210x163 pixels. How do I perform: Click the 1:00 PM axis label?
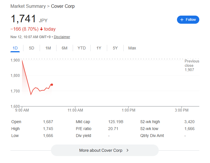coord(128,110)
